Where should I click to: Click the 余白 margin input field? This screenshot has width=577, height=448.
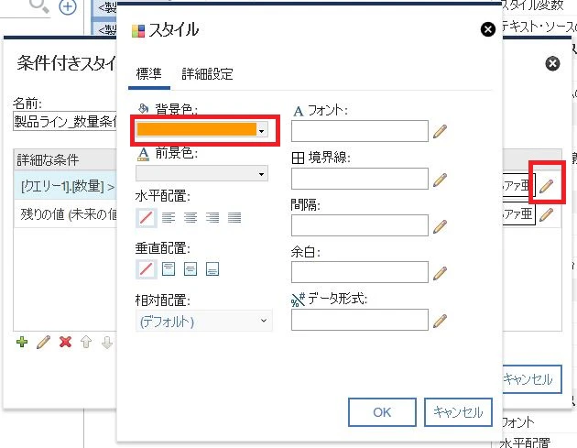click(360, 272)
